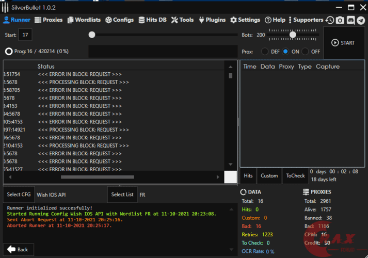
Task: Click the history clock icon in the top bar
Action: pos(330,20)
